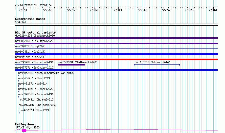225x133 pixels.
Task: Click the 77587k ruler tick label
Action: click(x=213, y=10)
